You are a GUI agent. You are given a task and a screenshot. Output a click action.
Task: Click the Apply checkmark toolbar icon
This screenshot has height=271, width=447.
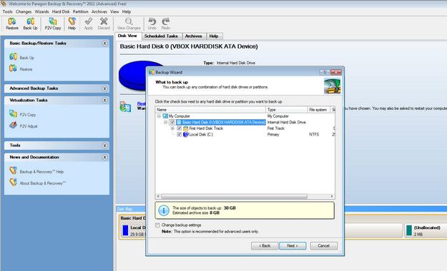[89, 21]
